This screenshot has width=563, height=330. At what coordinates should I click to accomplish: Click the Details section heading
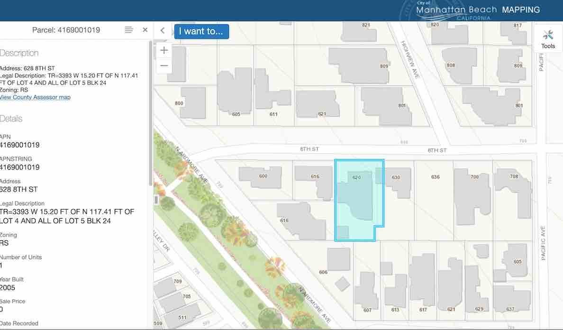[11, 119]
